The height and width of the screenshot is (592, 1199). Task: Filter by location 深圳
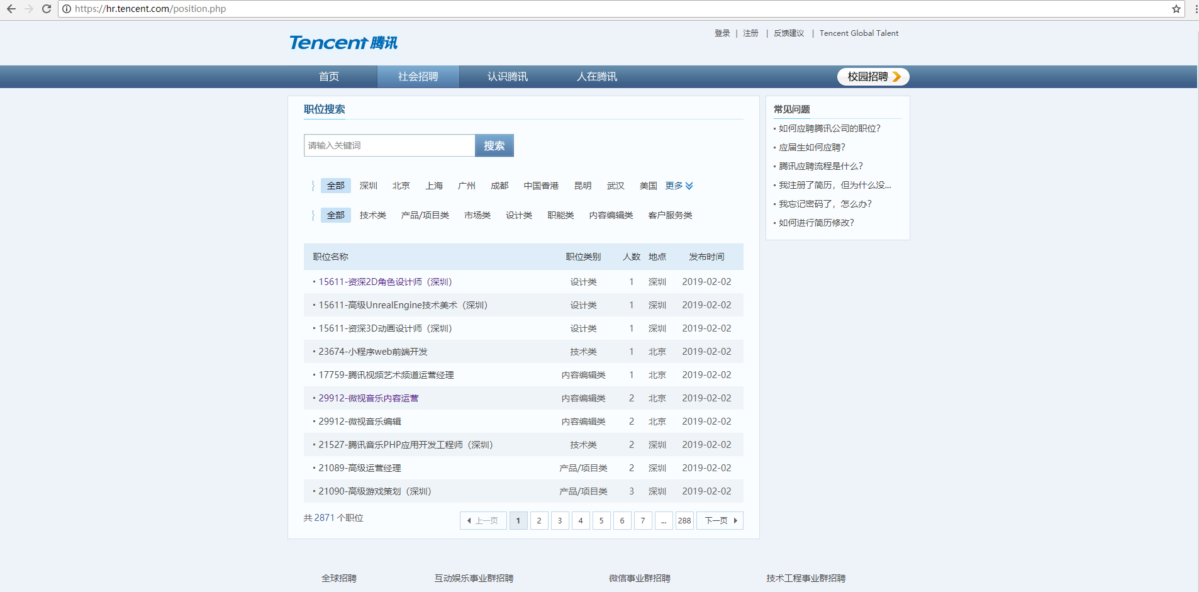click(x=369, y=186)
